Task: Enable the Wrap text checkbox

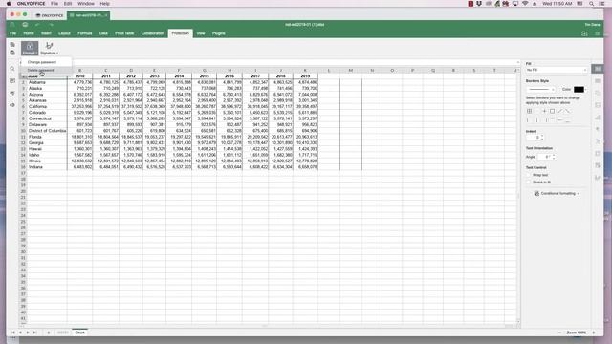Action: [529, 175]
